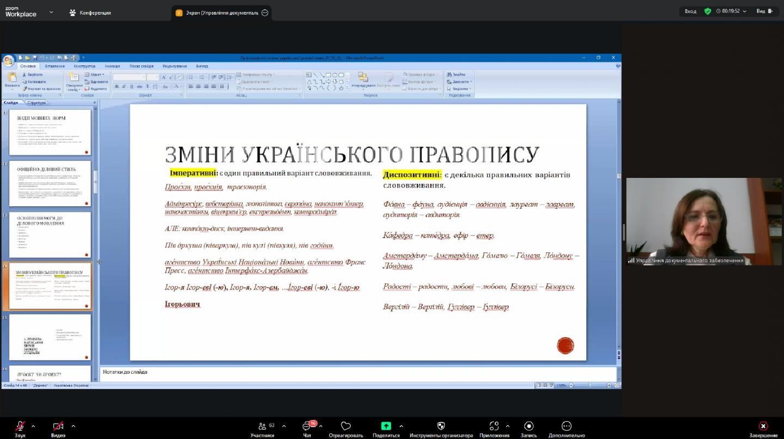The height and width of the screenshot is (439, 784).
Task: Expand audio options arrow next to Звук
Action: pyautogui.click(x=33, y=426)
